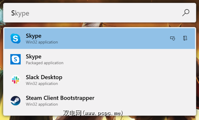Screen dimensions: 199x120
Task: Click the Slack Desktop icon
Action: [15, 80]
